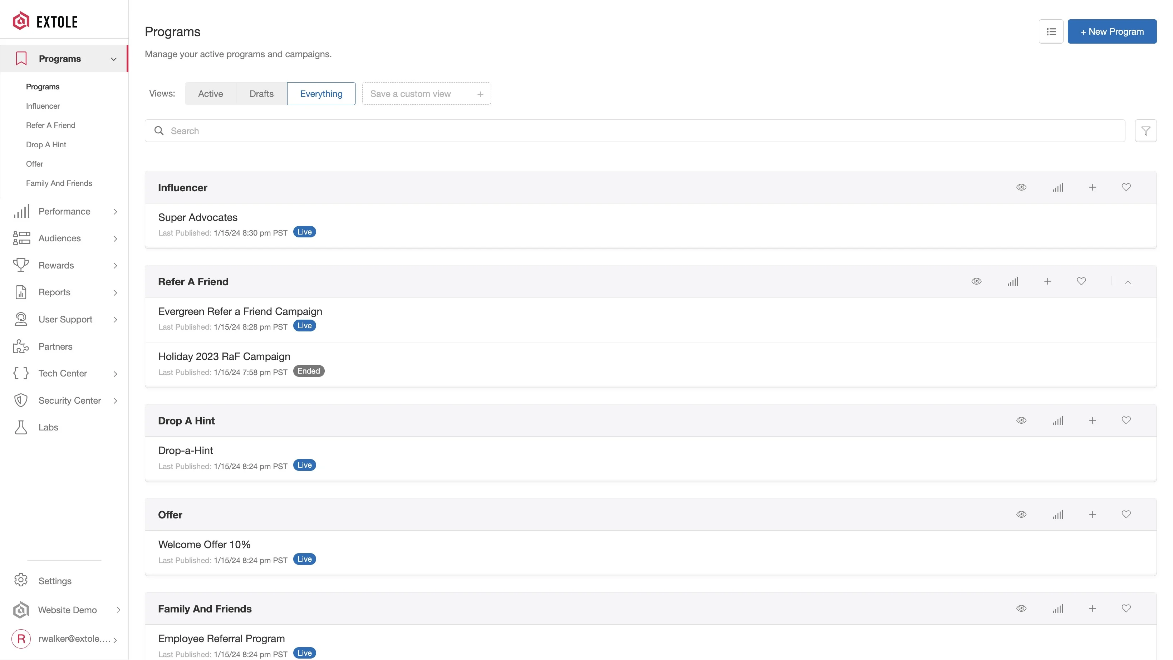Collapse the Refer A Friend section
The image size is (1173, 660).
1128,282
